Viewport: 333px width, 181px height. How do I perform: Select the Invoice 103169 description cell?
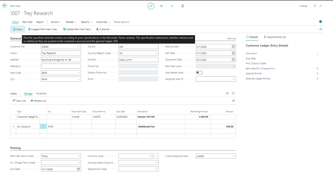click(161, 117)
